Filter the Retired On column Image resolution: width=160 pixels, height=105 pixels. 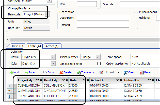point(149,80)
